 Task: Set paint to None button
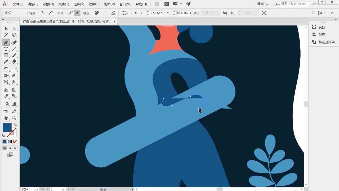pos(15,142)
